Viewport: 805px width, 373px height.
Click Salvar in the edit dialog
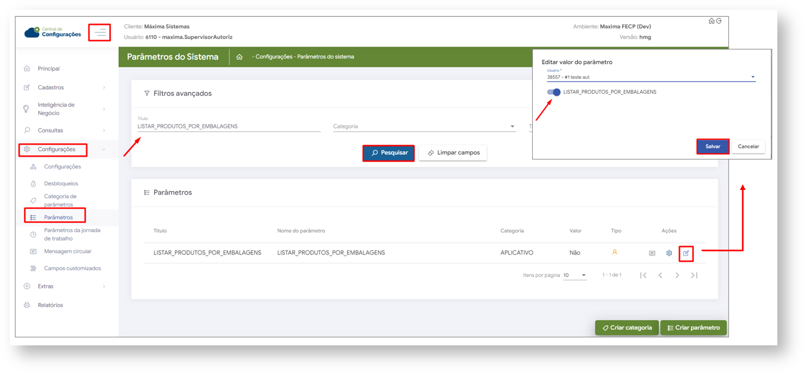coord(713,147)
